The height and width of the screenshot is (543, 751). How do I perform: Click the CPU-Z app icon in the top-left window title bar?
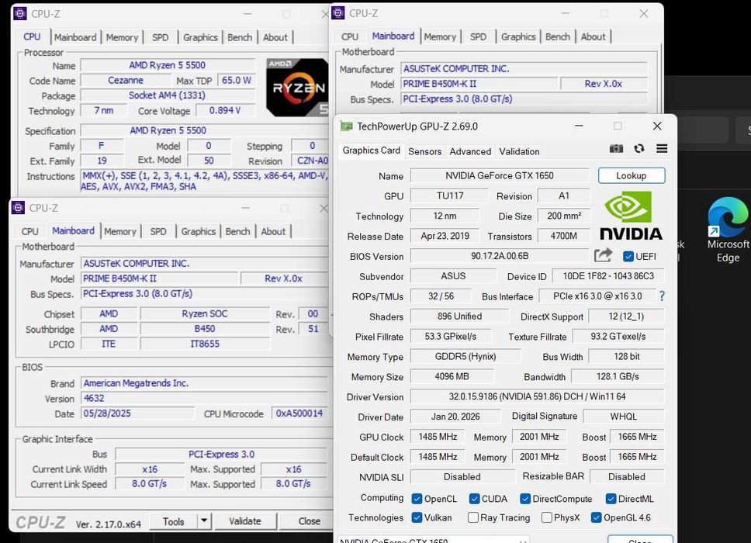(19, 13)
